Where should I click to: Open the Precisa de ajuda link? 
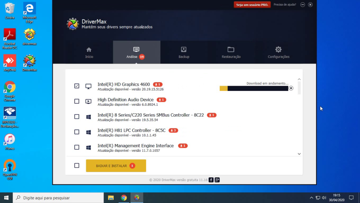285,5
